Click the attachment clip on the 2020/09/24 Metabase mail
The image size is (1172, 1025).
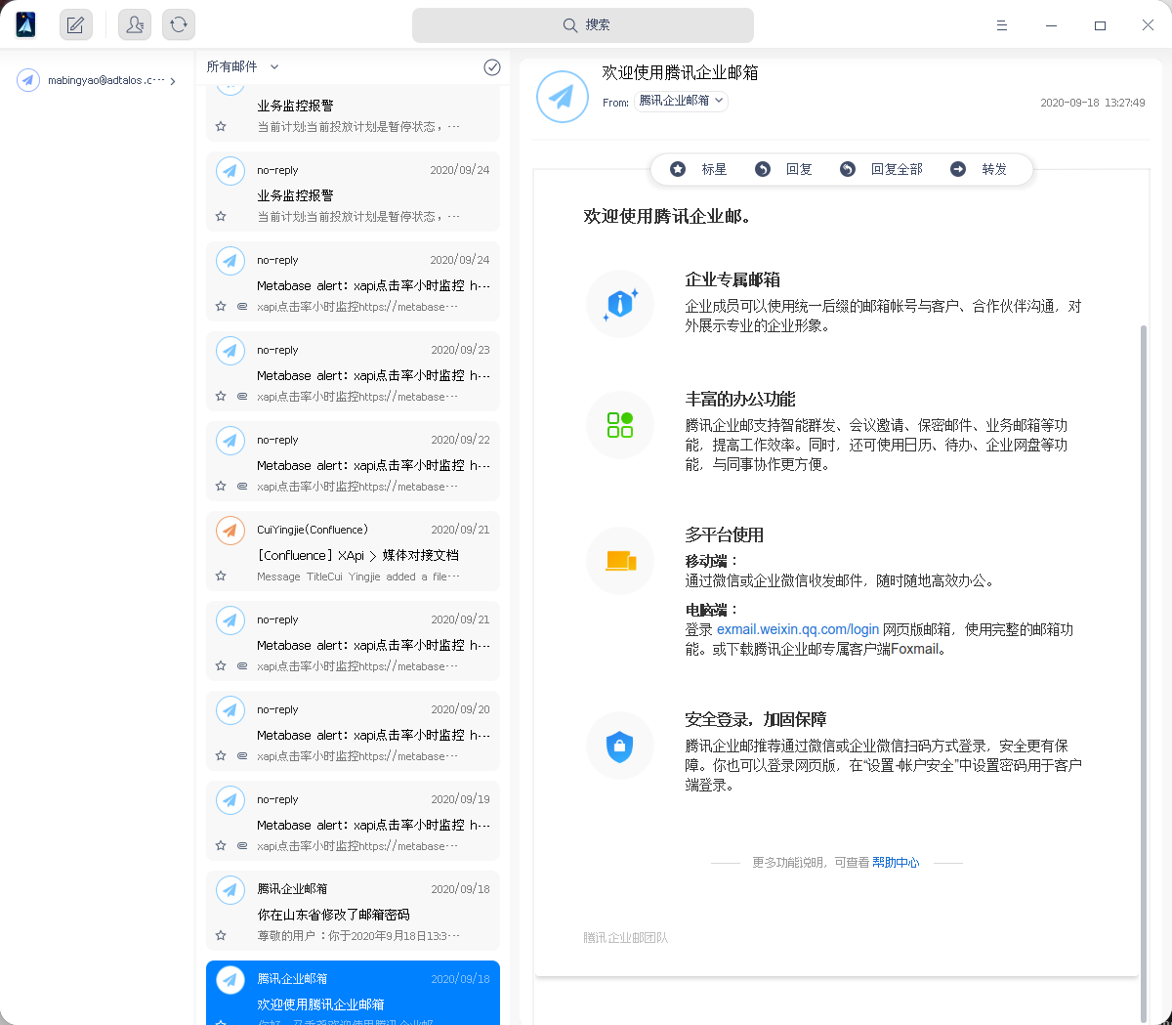[x=242, y=306]
